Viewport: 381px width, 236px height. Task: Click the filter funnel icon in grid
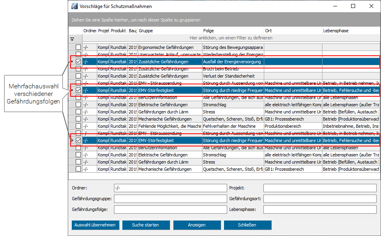coord(72,39)
